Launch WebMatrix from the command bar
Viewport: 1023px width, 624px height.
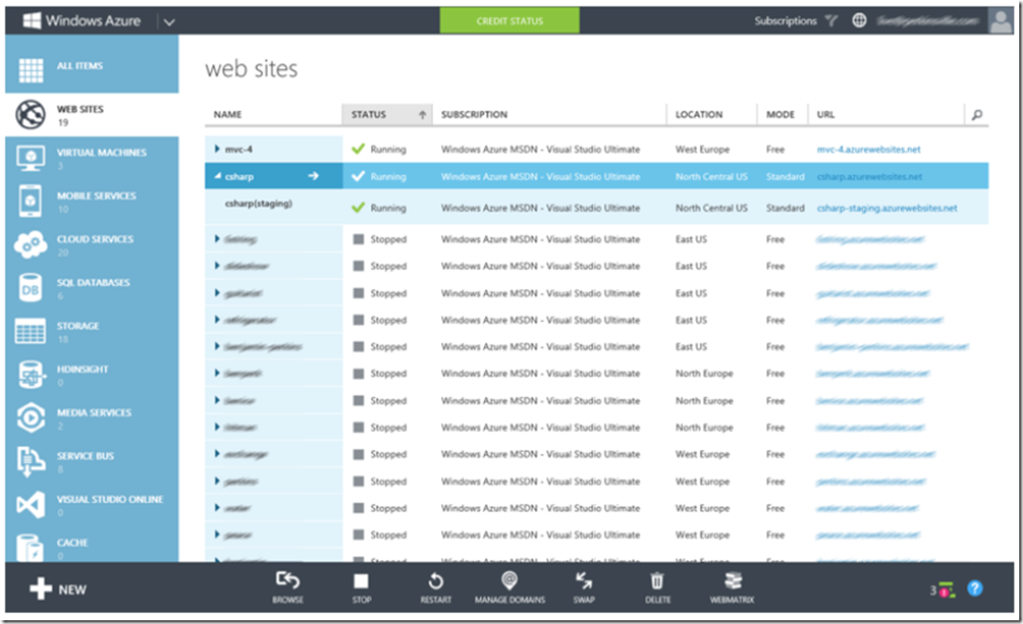[x=732, y=587]
